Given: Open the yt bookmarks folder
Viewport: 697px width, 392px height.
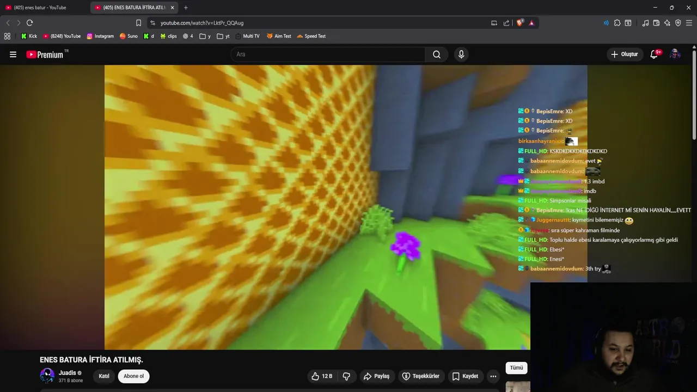Looking at the screenshot, I should 223,36.
